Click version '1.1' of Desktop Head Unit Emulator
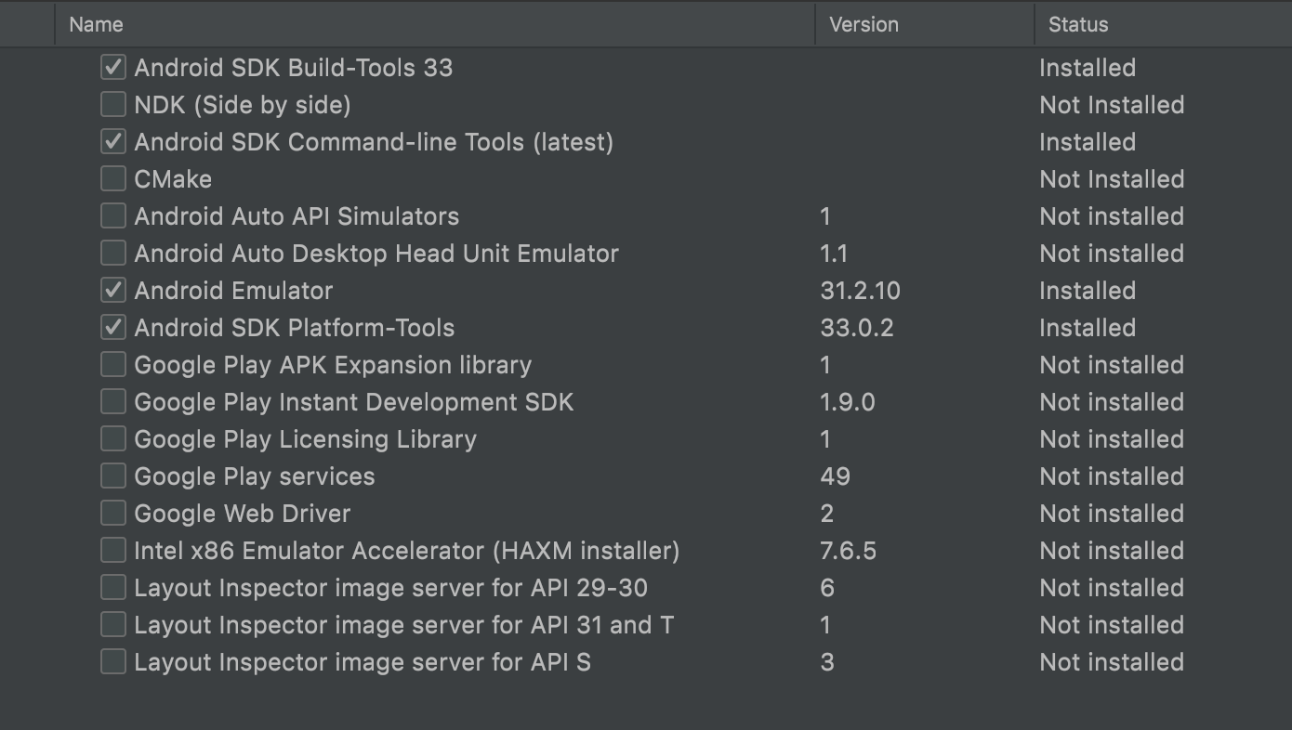 coord(834,254)
